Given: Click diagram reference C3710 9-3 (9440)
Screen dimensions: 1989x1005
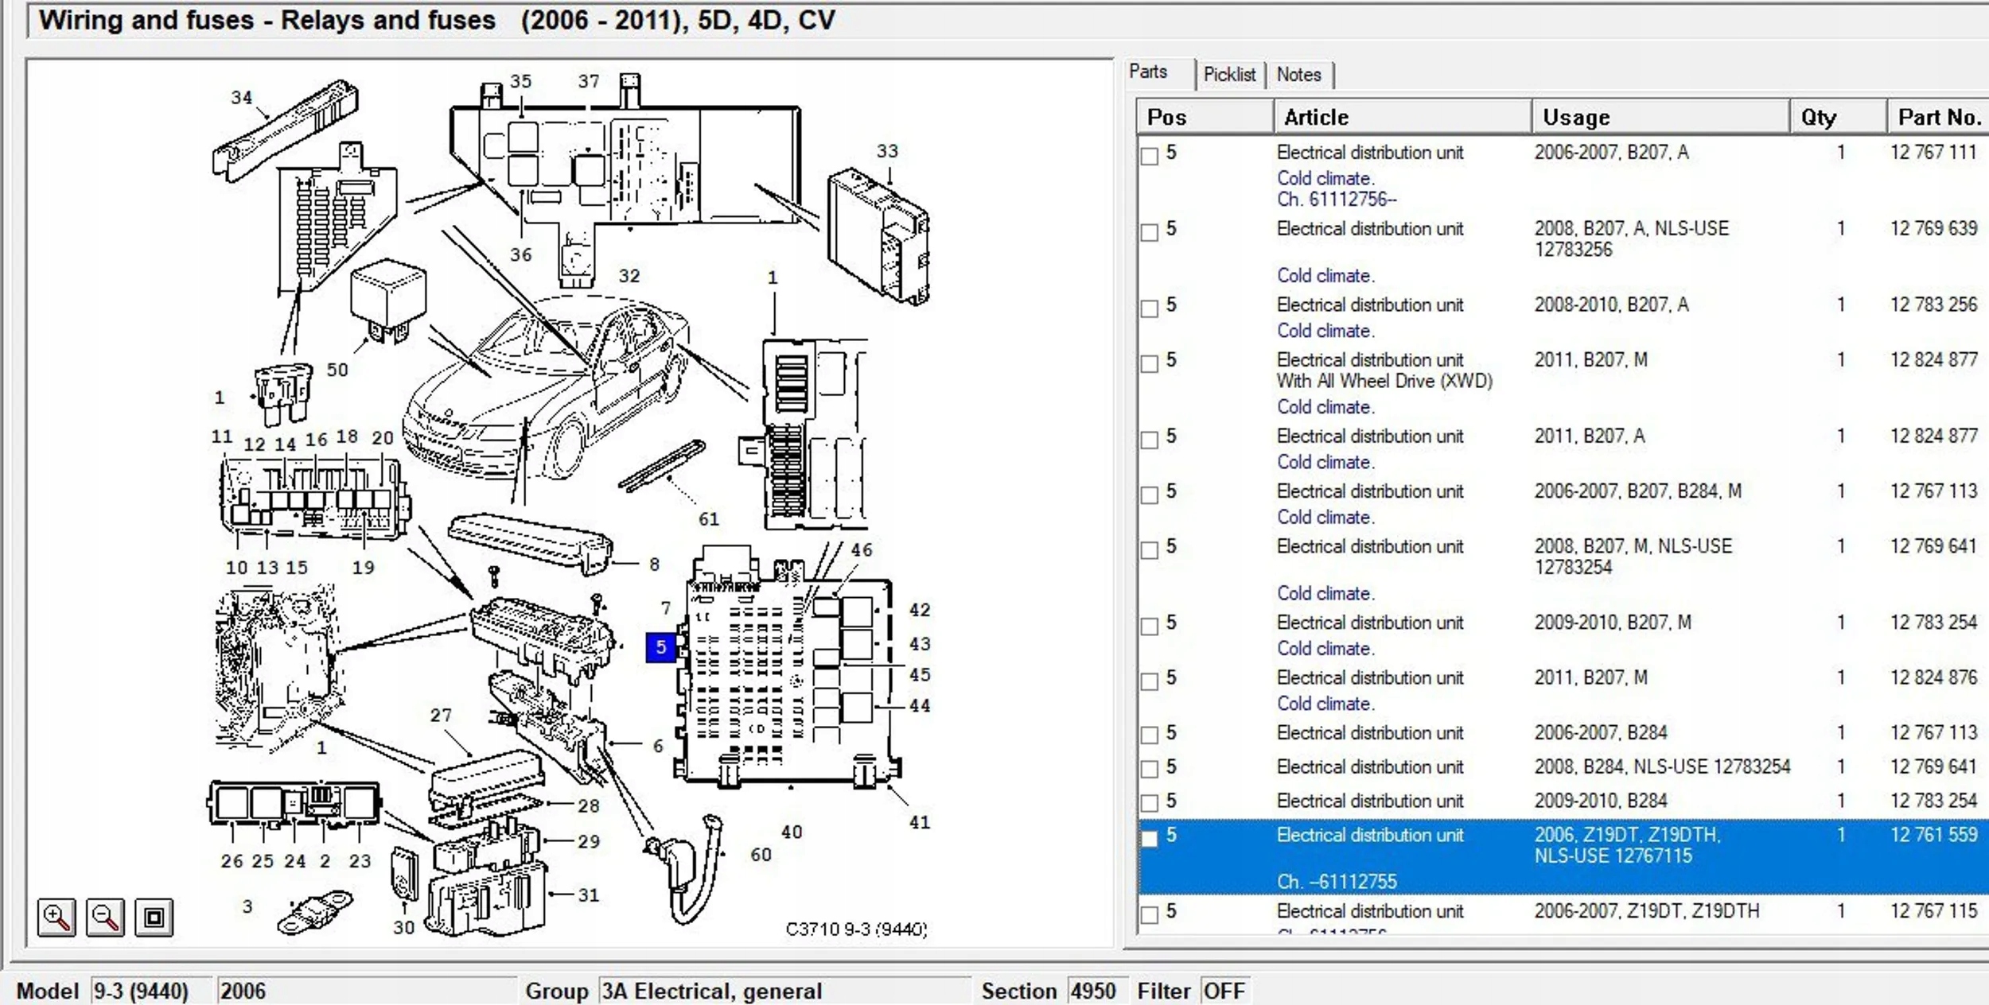Looking at the screenshot, I should pyautogui.click(x=856, y=929).
